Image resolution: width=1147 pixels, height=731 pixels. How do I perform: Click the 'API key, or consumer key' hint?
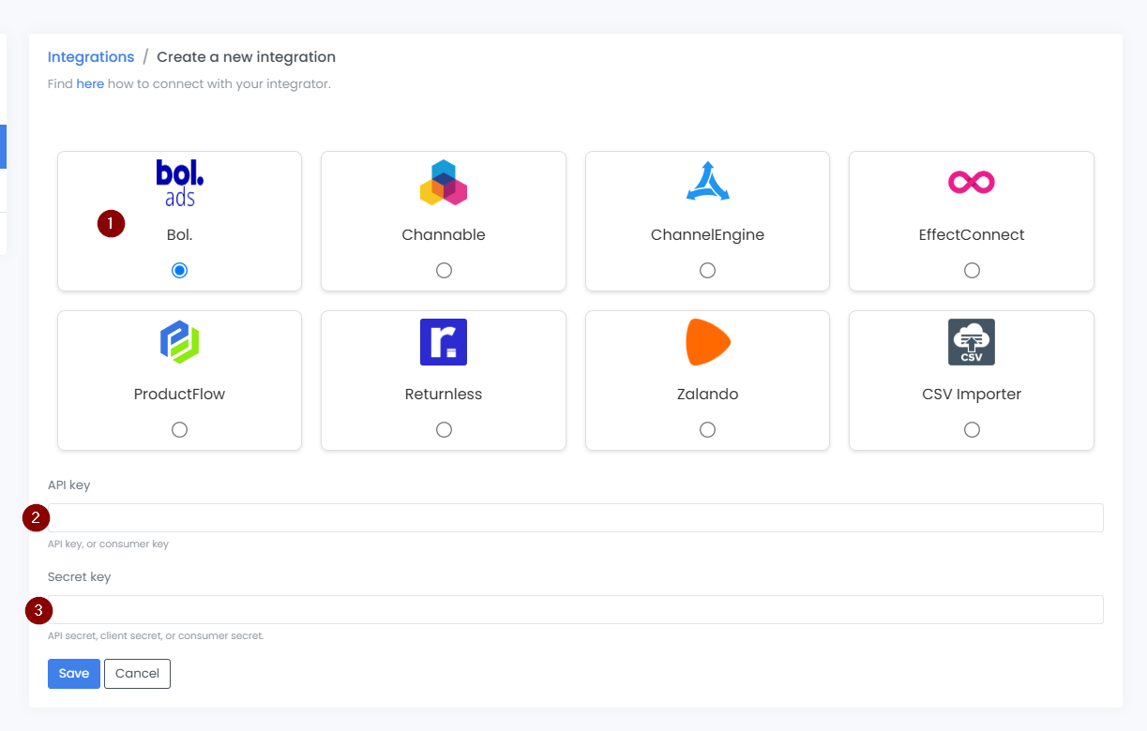[108, 544]
